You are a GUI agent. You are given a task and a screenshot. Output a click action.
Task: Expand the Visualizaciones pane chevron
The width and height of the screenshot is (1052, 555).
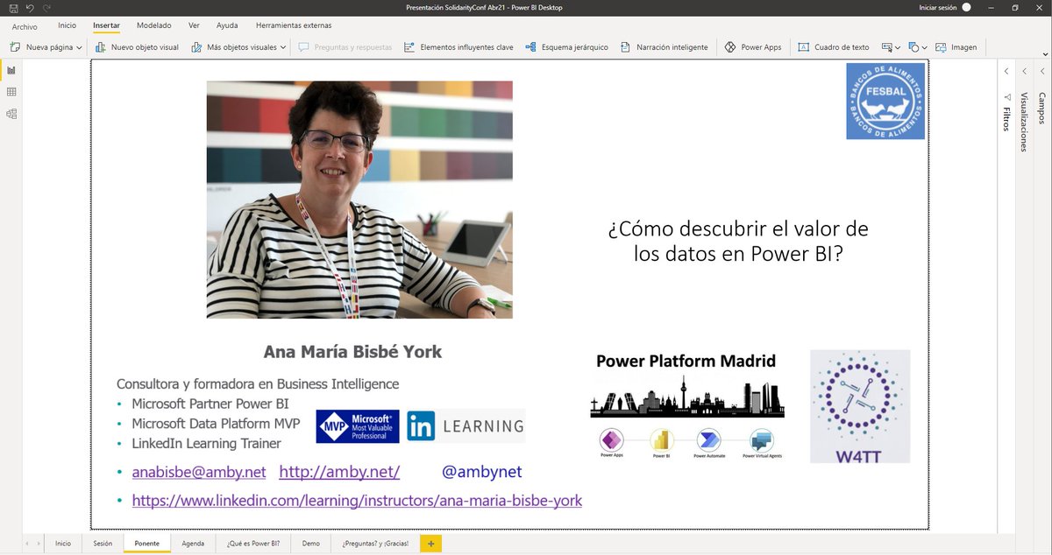[1023, 71]
